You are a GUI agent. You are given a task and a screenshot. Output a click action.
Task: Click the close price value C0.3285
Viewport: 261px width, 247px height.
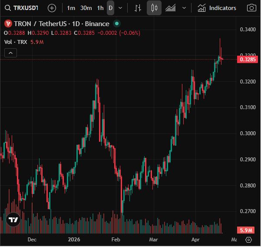click(x=84, y=33)
